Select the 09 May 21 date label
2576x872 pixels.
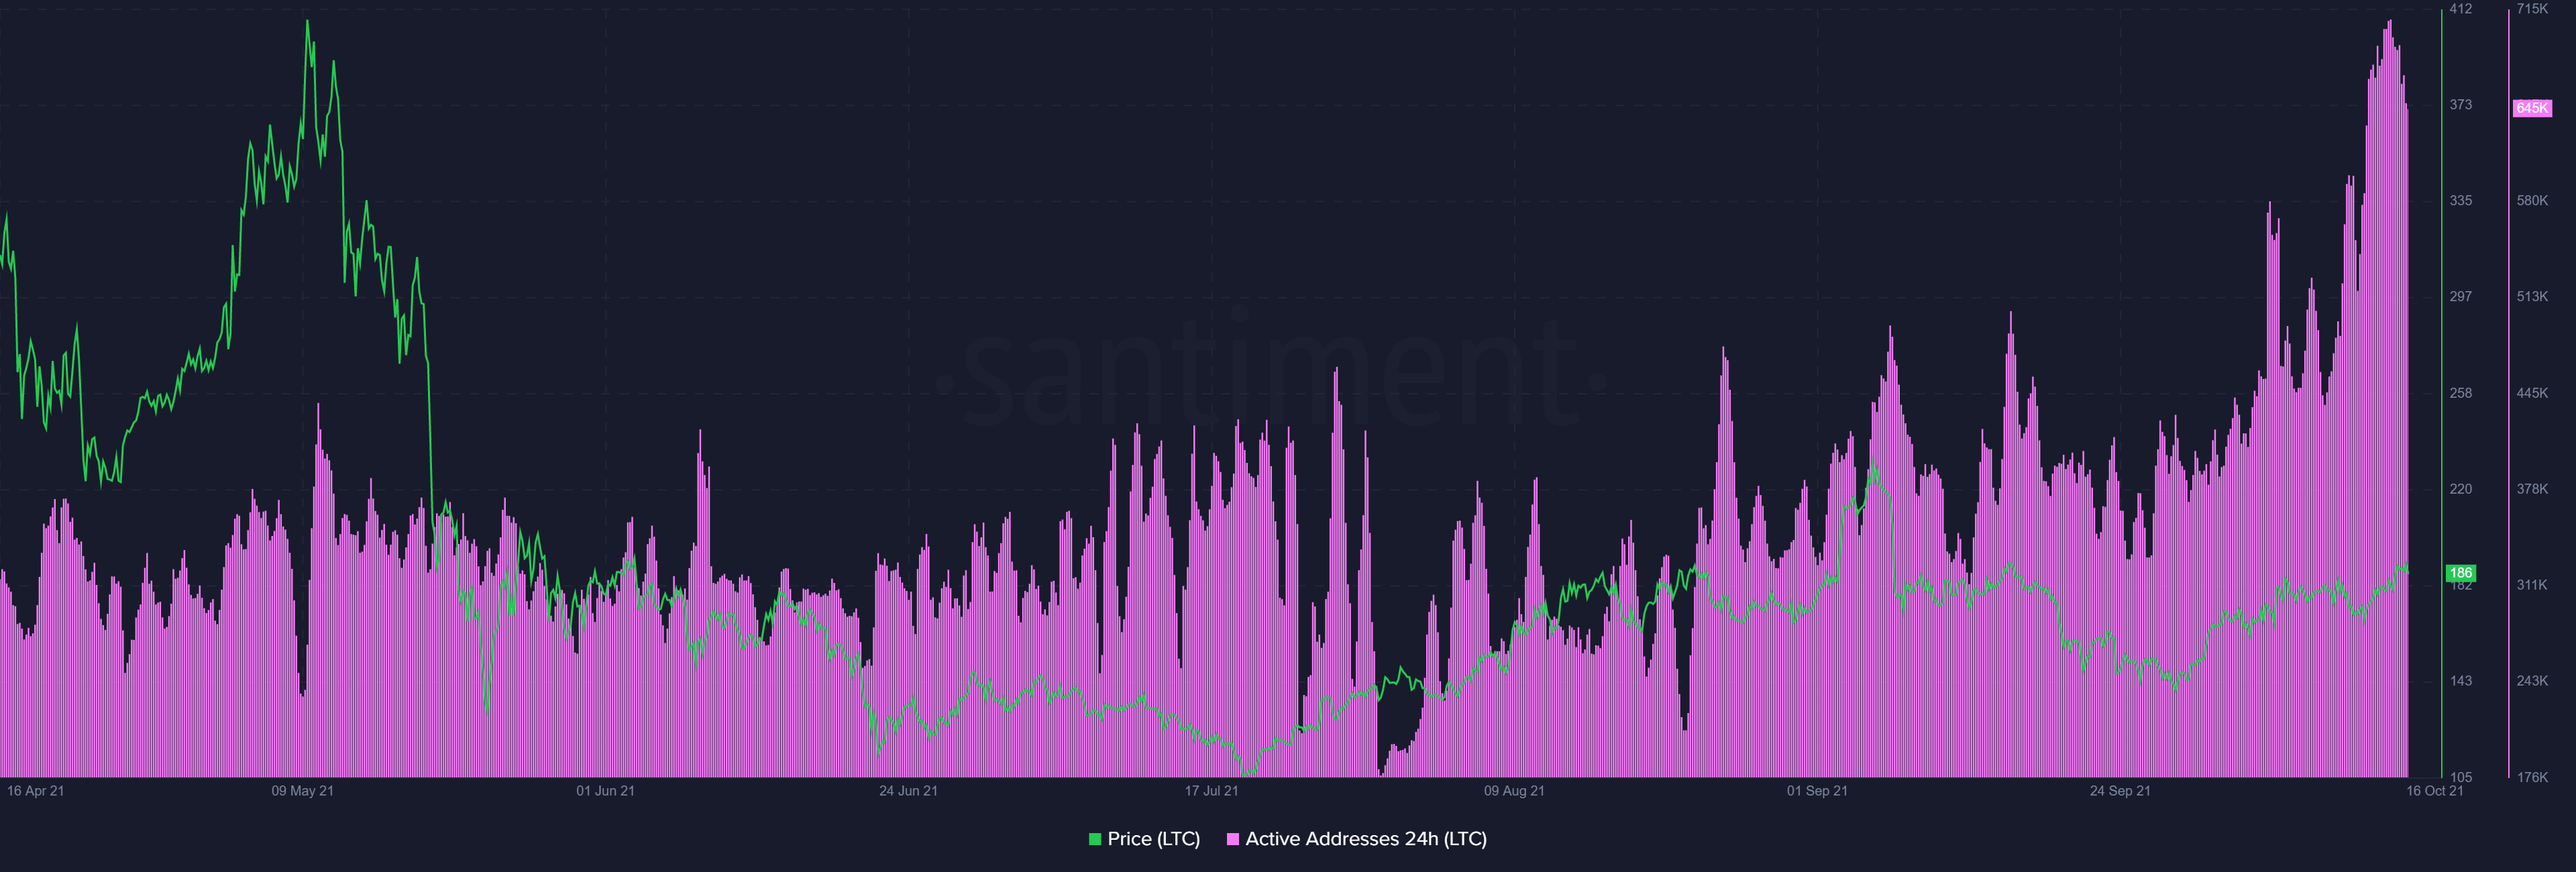click(x=302, y=791)
